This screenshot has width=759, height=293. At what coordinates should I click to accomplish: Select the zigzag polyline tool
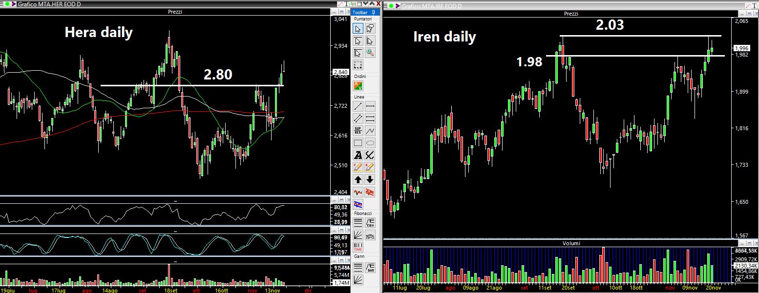pyautogui.click(x=370, y=131)
